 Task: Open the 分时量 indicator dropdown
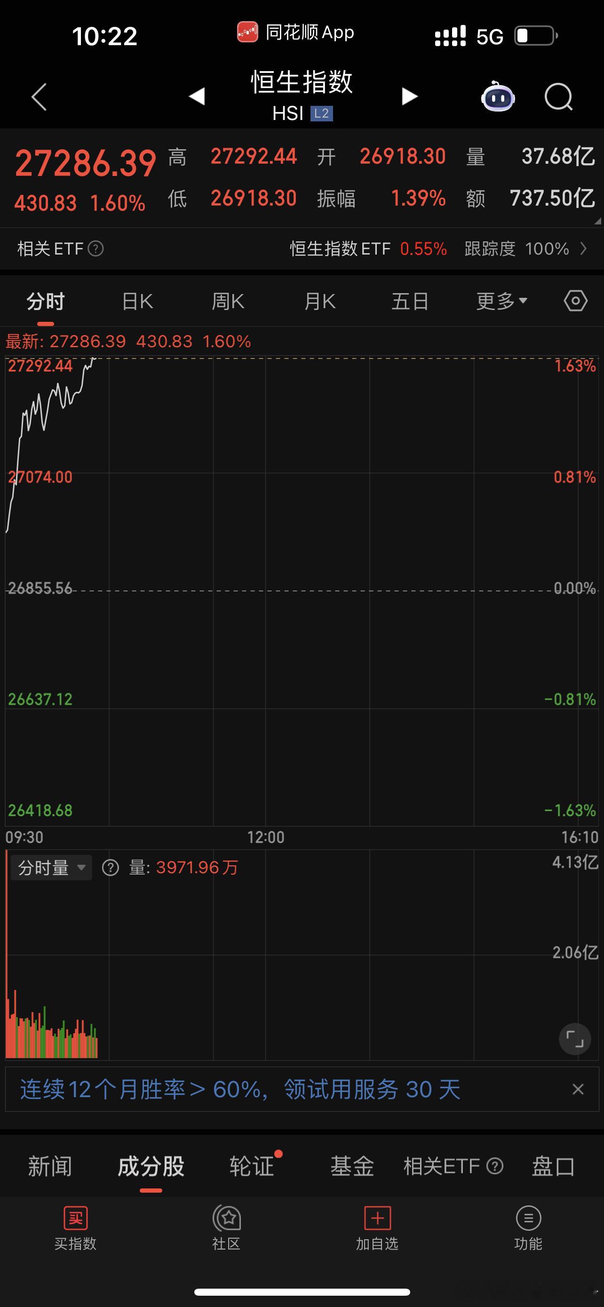[51, 868]
